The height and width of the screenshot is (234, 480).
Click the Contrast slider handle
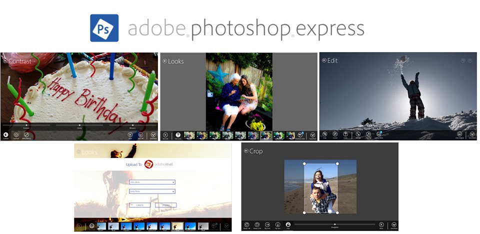26,125
